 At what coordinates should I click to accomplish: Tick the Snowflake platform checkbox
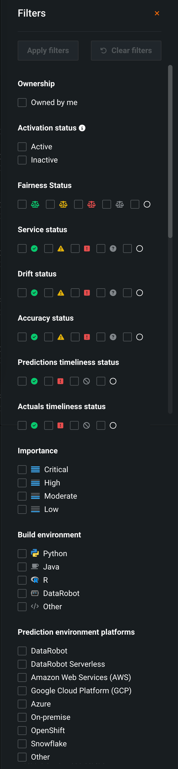[22, 743]
